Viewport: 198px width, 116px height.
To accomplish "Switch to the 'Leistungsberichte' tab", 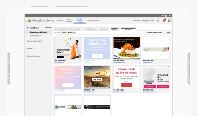I will (x=93, y=21).
